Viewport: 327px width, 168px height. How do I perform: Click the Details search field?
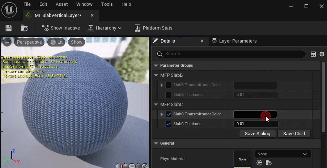pos(230,54)
